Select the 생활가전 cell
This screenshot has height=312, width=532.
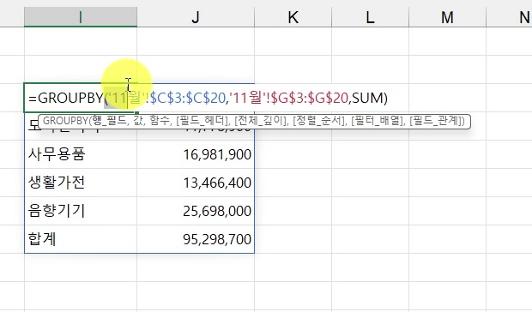[81, 183]
